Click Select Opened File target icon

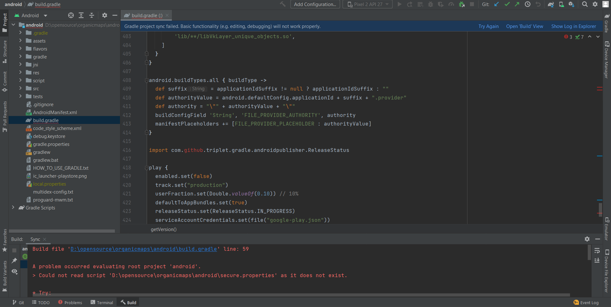71,15
